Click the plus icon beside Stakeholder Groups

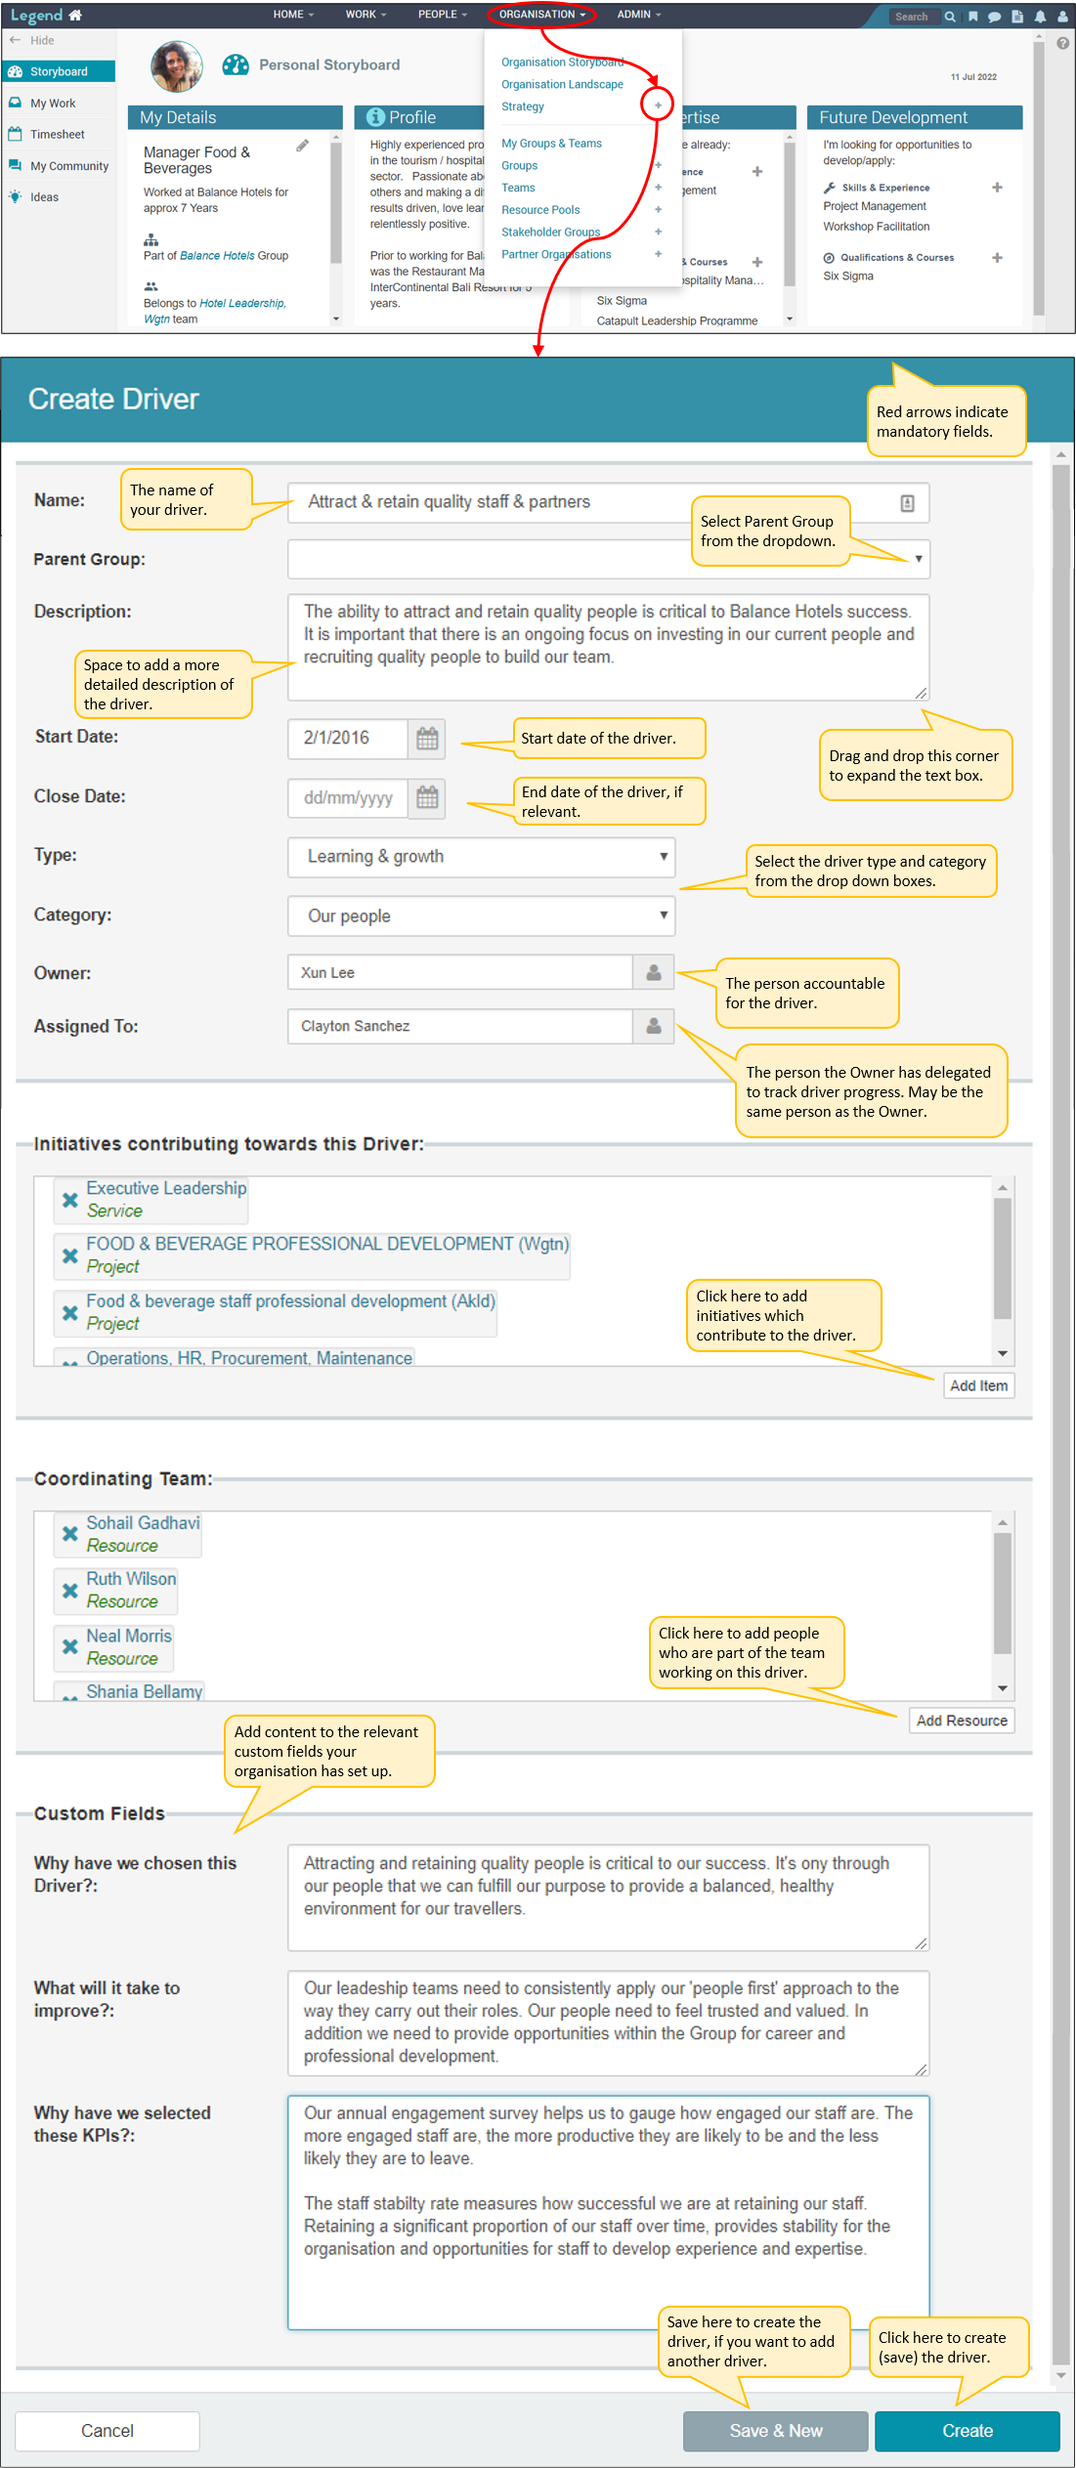(x=658, y=233)
